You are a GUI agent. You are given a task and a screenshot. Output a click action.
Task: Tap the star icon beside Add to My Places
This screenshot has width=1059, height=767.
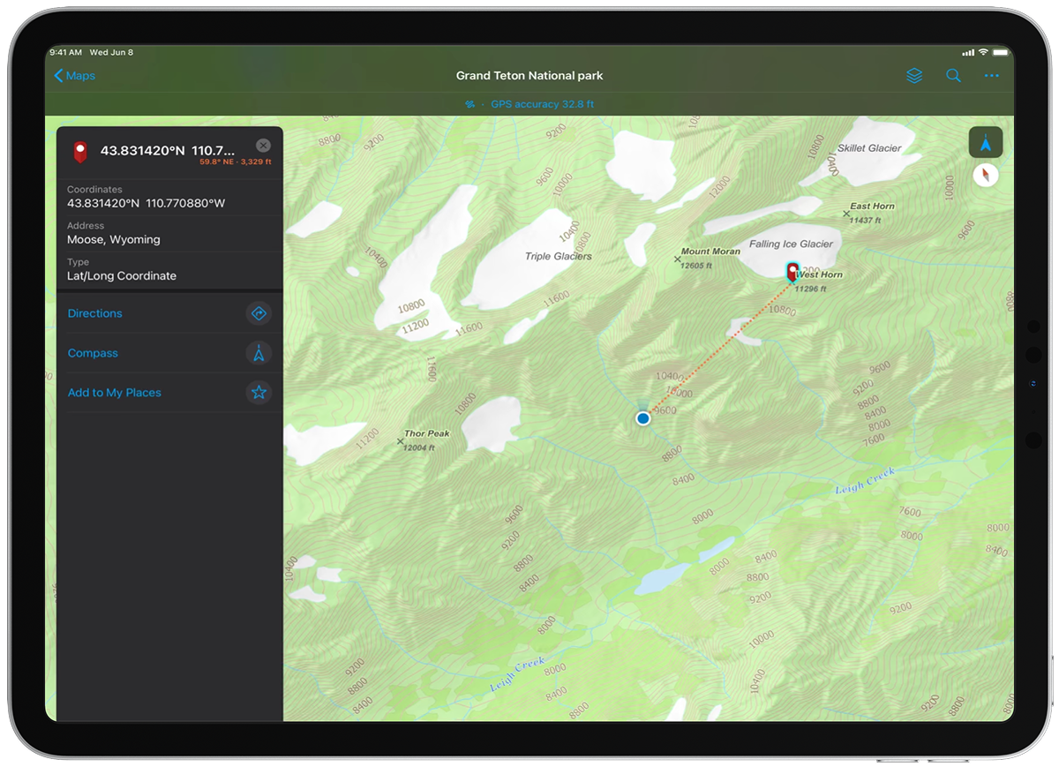[259, 393]
